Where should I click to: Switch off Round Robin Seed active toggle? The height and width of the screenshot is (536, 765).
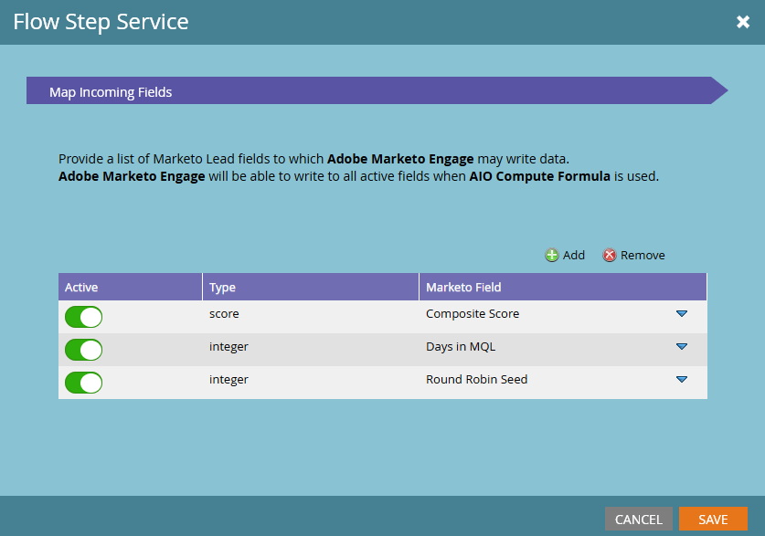click(x=83, y=383)
